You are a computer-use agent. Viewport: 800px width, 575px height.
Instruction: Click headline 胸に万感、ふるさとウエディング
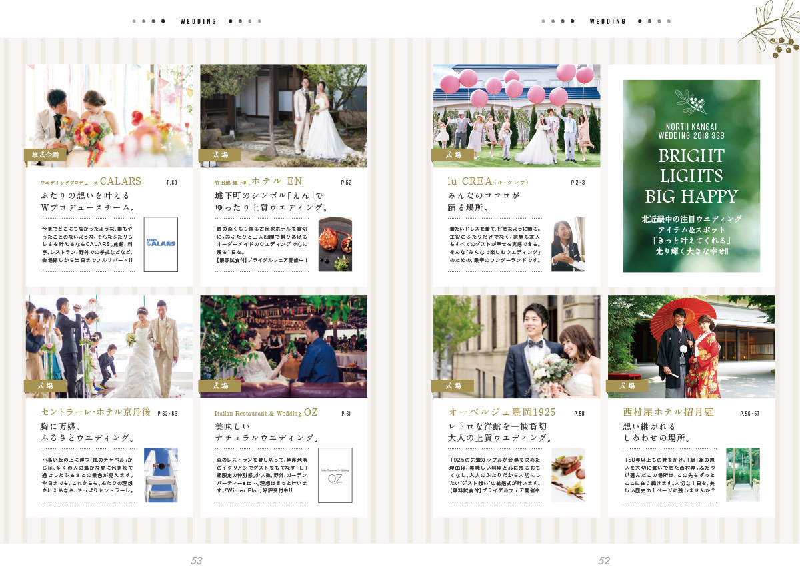tap(89, 432)
